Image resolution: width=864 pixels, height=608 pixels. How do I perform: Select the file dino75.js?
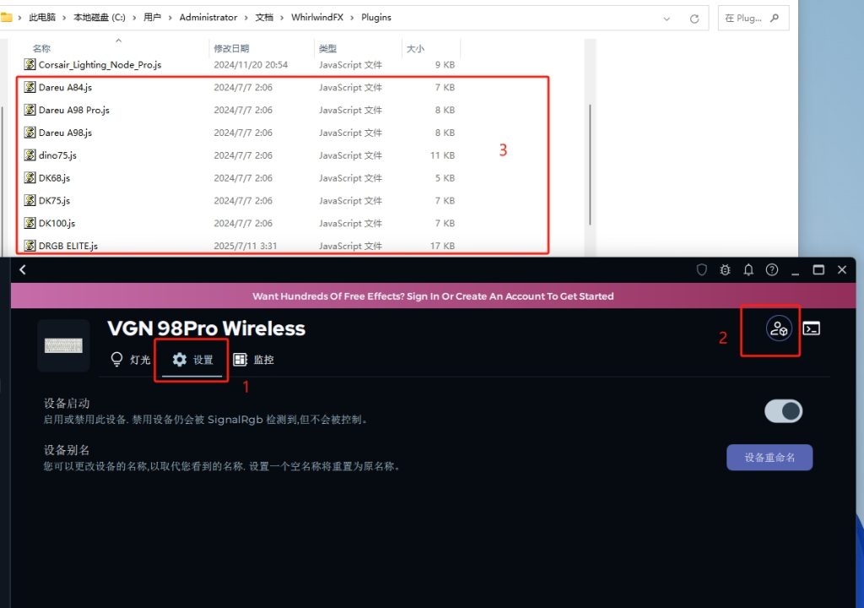tap(57, 155)
